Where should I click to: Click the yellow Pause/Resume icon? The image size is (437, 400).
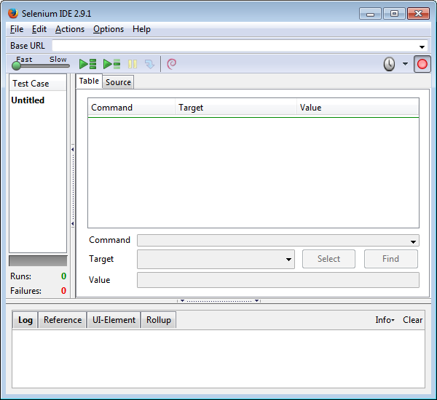[x=133, y=64]
